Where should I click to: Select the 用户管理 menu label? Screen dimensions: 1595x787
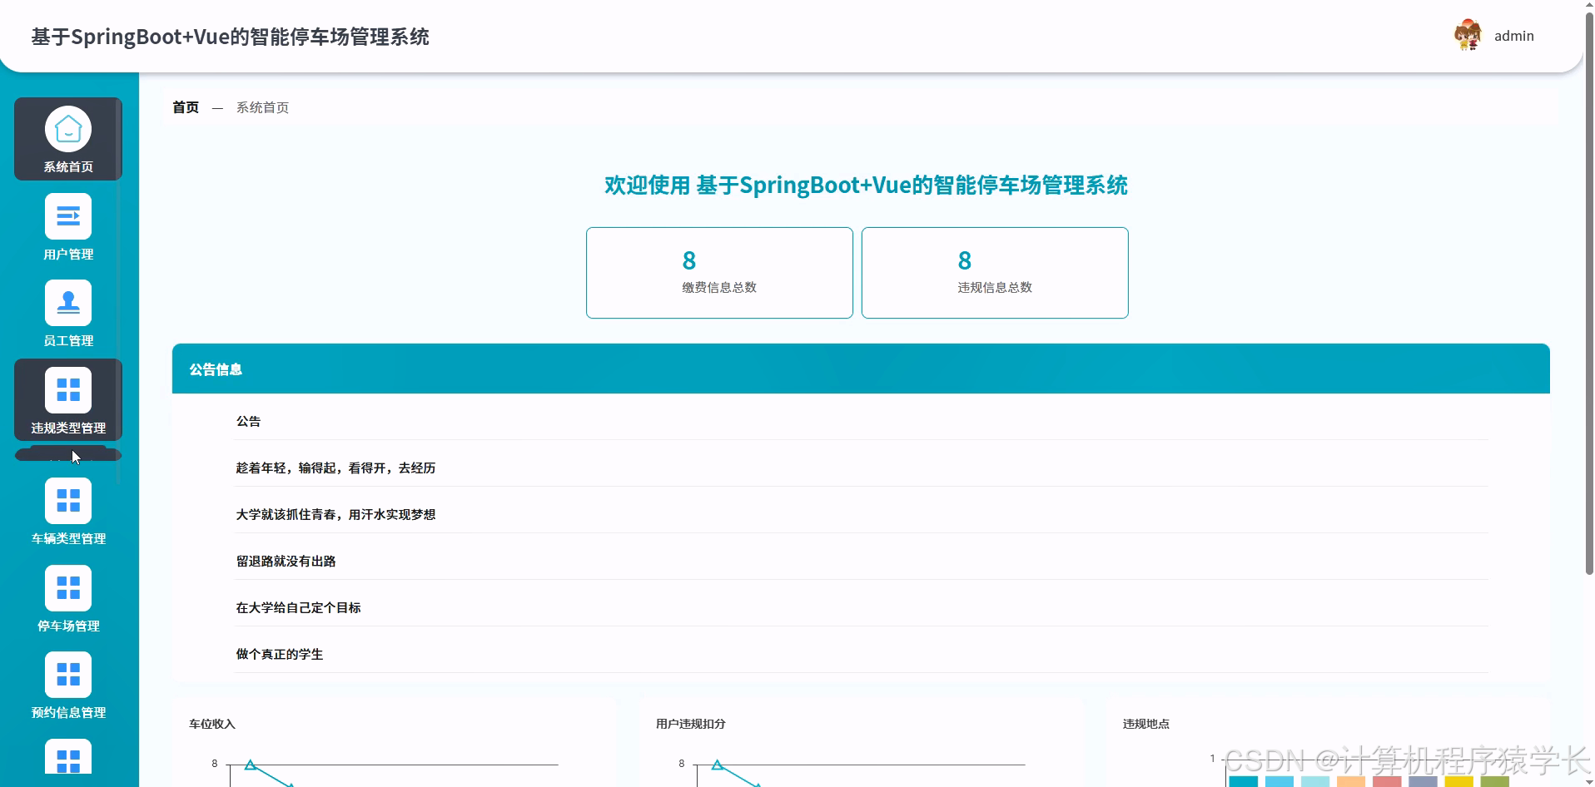68,255
